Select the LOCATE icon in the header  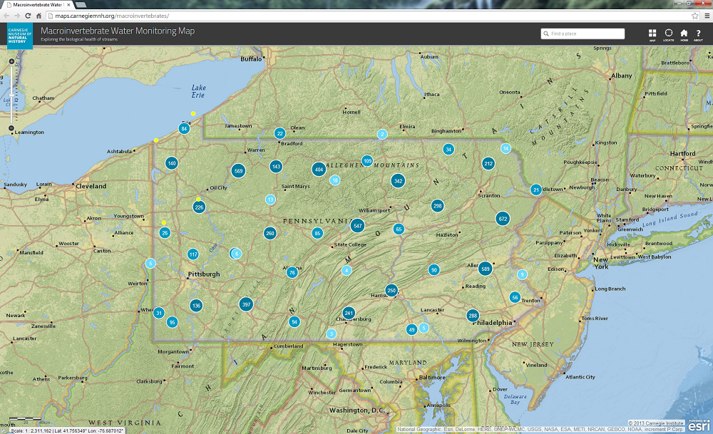(x=668, y=31)
